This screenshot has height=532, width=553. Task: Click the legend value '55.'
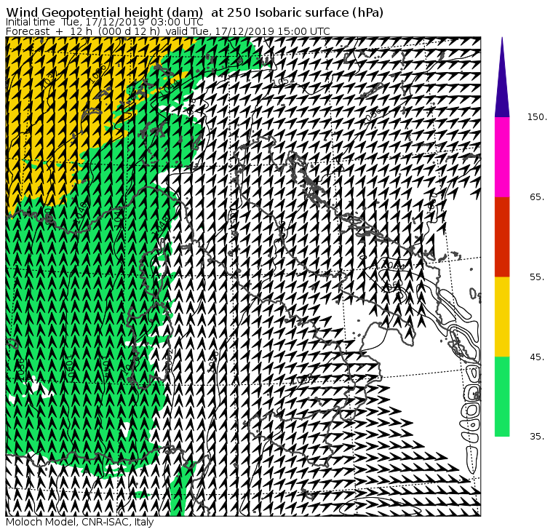pos(537,277)
